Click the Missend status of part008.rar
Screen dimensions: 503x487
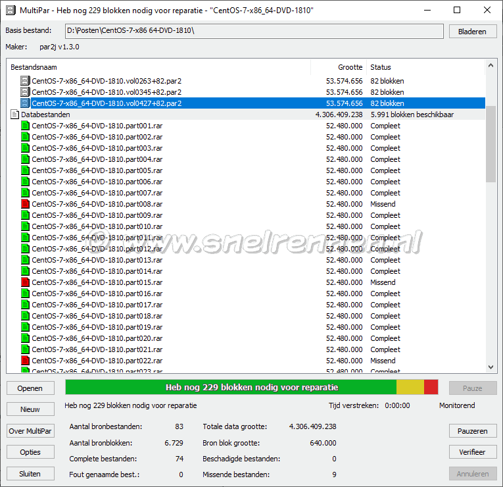(383, 204)
